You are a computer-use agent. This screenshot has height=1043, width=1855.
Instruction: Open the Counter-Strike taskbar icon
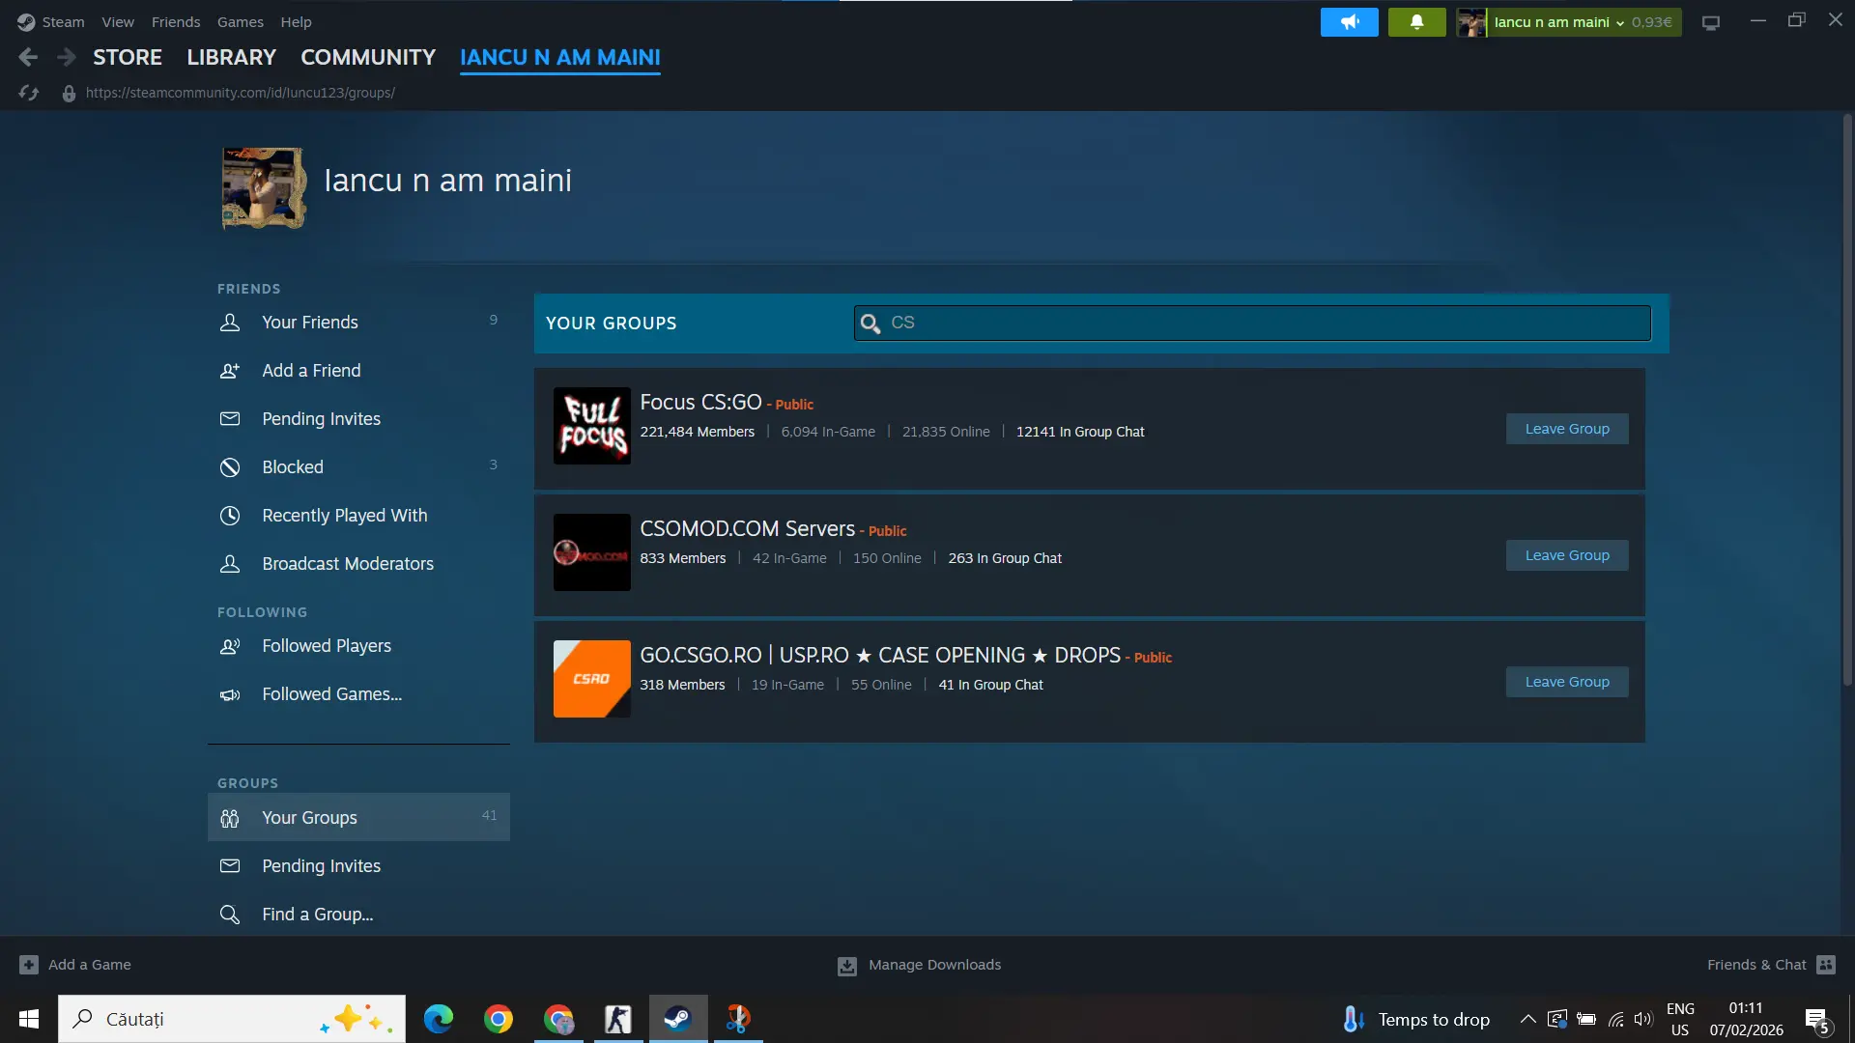[618, 1019]
